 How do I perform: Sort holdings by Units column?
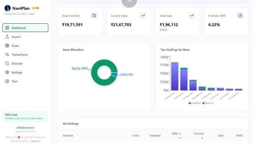pos(136,135)
